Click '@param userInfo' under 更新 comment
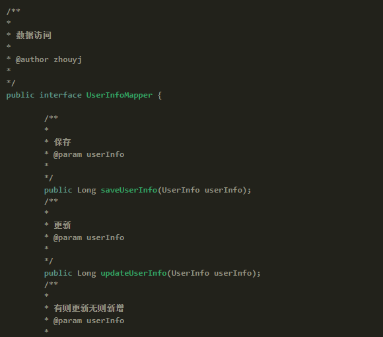 (x=88, y=237)
